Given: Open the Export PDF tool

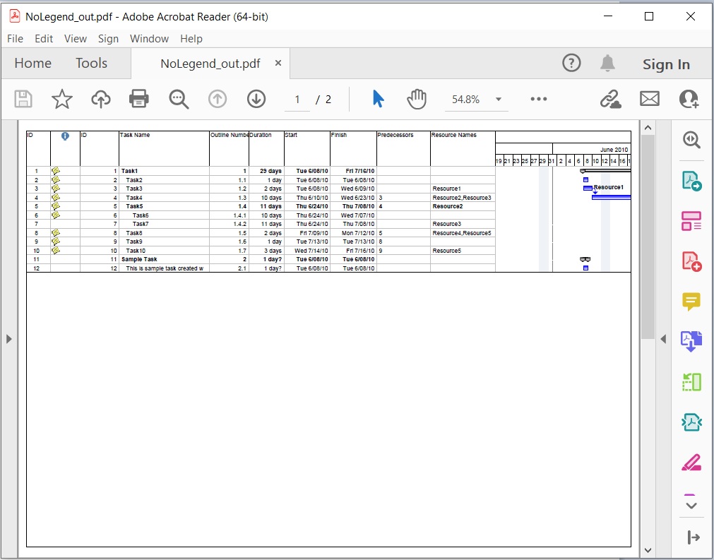Looking at the screenshot, I should 691,181.
